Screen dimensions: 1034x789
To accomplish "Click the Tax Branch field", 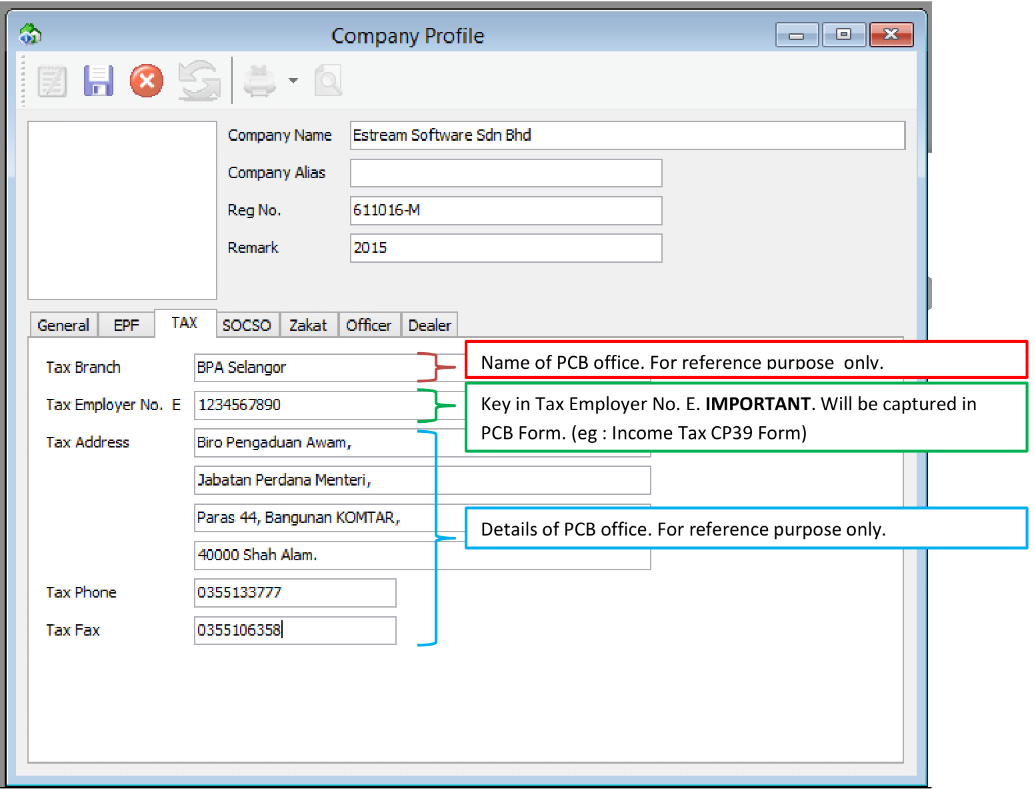I will tap(307, 367).
